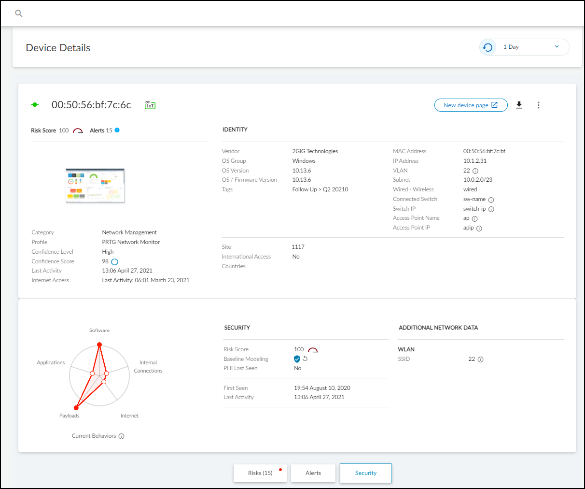
Task: Click the Security Risk Score gauge icon
Action: (x=313, y=350)
